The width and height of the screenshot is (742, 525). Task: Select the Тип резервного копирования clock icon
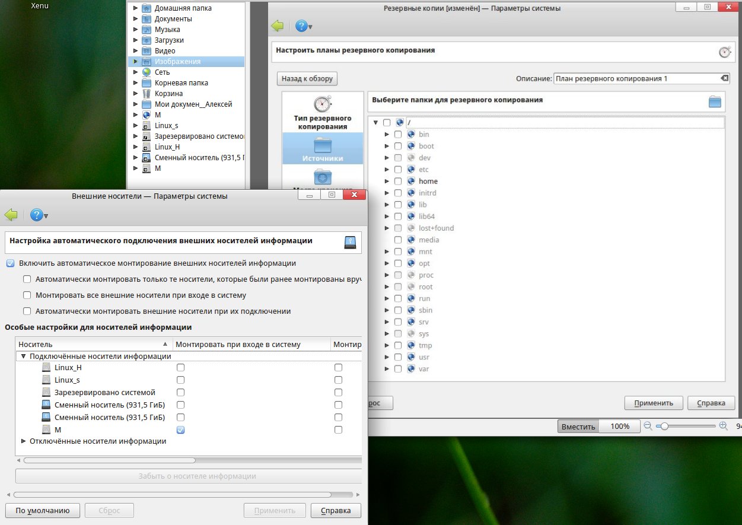(323, 104)
